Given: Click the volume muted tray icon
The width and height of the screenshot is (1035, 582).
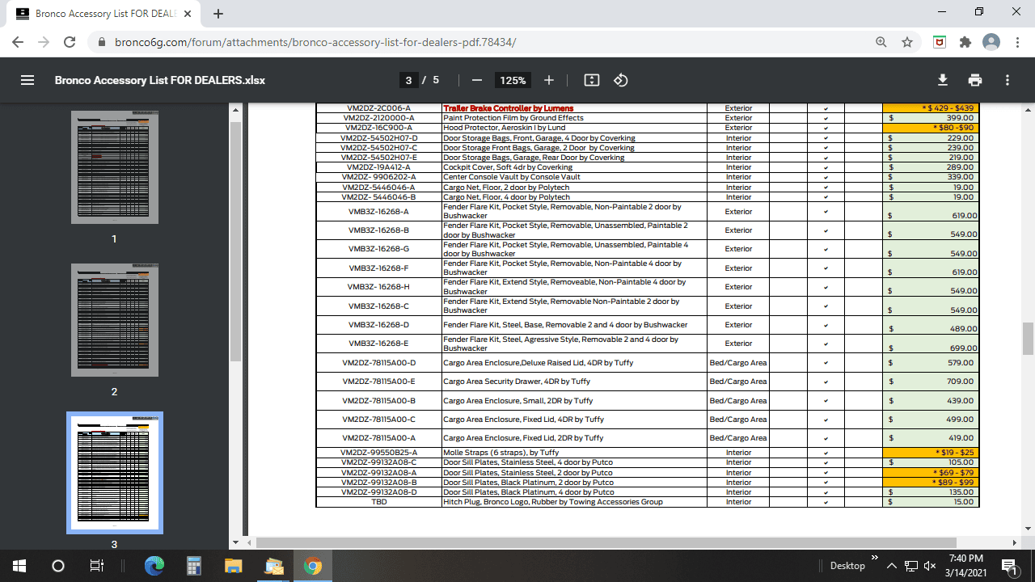Looking at the screenshot, I should tap(930, 566).
